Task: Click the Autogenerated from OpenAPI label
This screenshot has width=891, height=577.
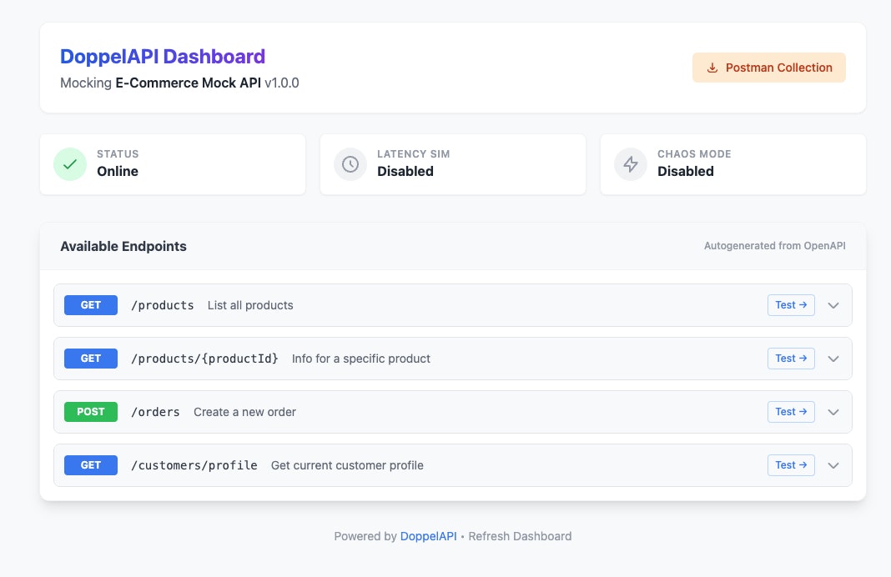Action: 774,246
